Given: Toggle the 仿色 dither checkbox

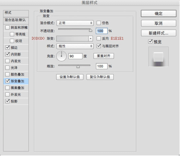Looking at the screenshot, I should pyautogui.click(x=99, y=23).
